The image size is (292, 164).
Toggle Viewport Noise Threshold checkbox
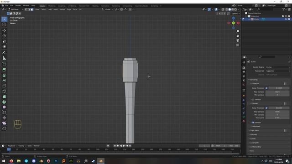pos(266,88)
